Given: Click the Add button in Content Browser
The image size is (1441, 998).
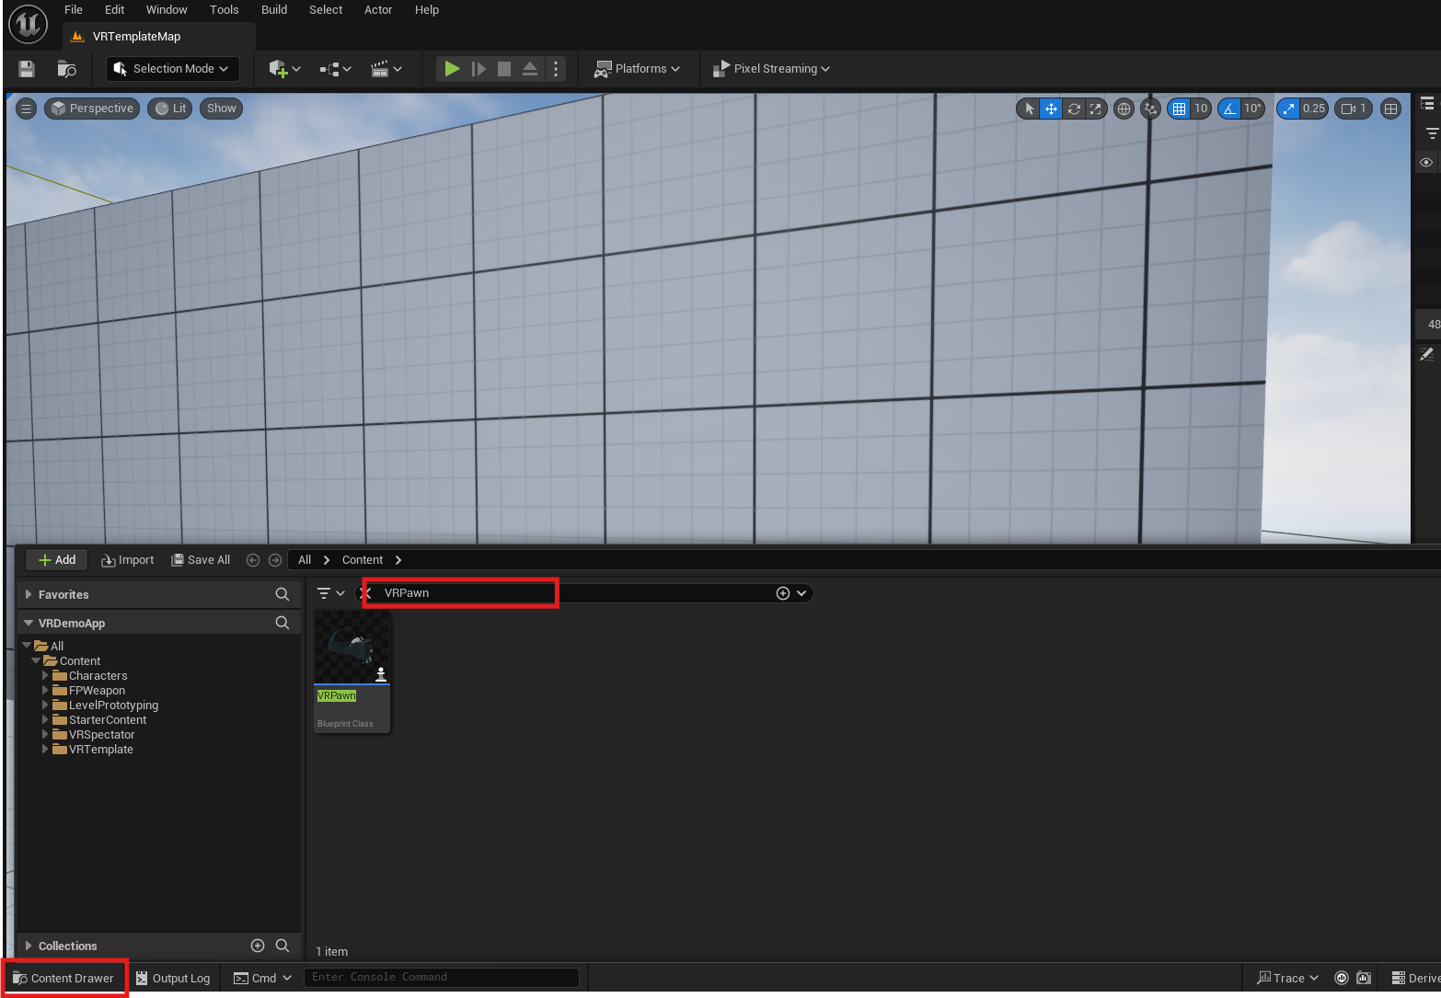Looking at the screenshot, I should coord(57,560).
